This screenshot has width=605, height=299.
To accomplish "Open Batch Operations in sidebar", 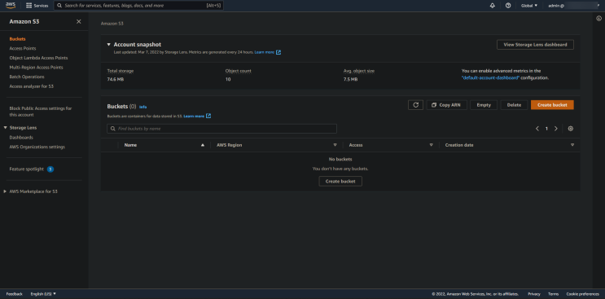I will click(27, 77).
